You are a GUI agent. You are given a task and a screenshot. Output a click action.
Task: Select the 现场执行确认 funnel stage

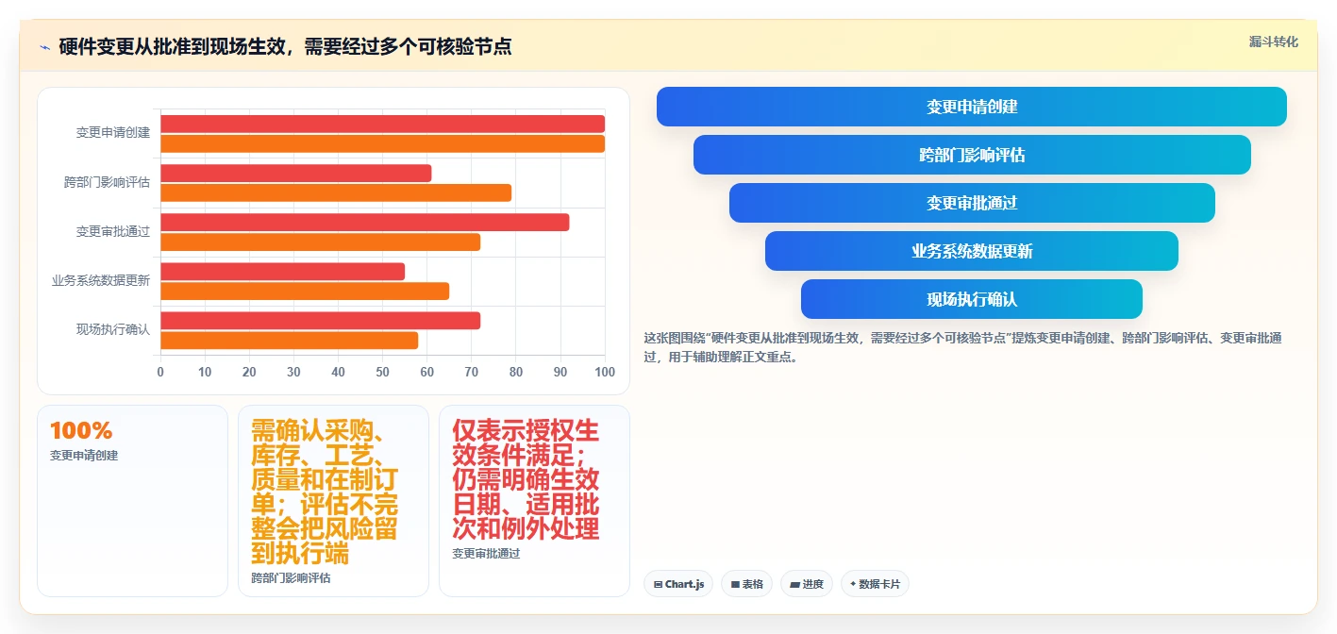(x=972, y=299)
